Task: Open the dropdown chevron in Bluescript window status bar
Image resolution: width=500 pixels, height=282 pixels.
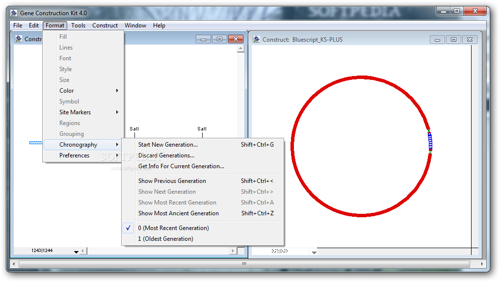Action: pos(314,252)
